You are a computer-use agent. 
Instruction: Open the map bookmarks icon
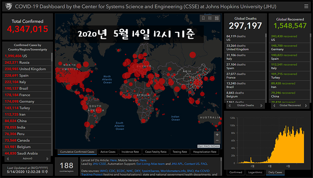(x=203, y=18)
